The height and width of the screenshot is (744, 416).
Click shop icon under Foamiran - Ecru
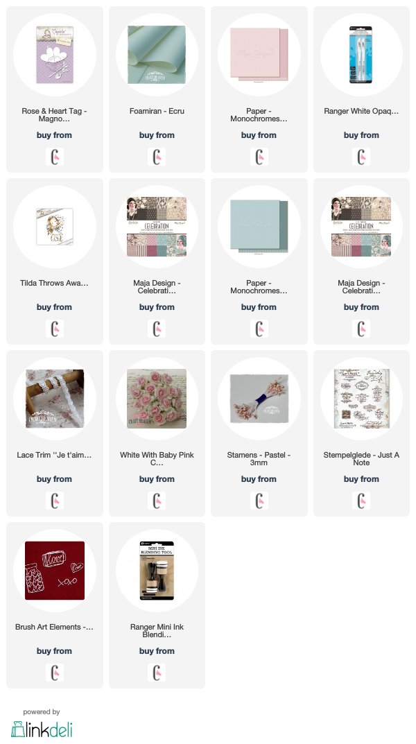coord(157,157)
